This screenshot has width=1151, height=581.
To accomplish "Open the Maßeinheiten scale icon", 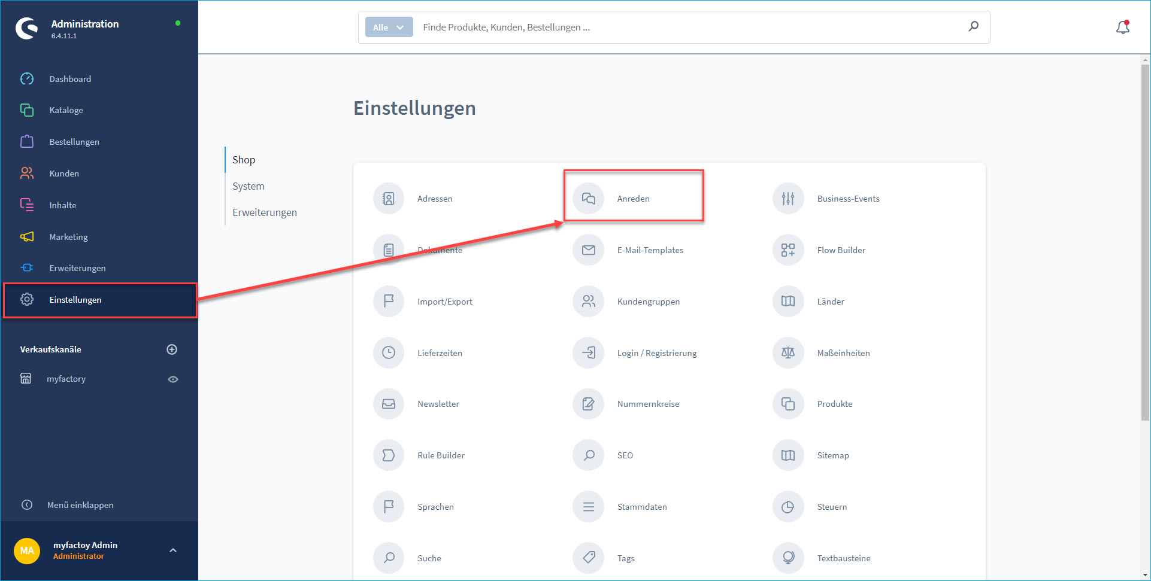I will pos(788,353).
